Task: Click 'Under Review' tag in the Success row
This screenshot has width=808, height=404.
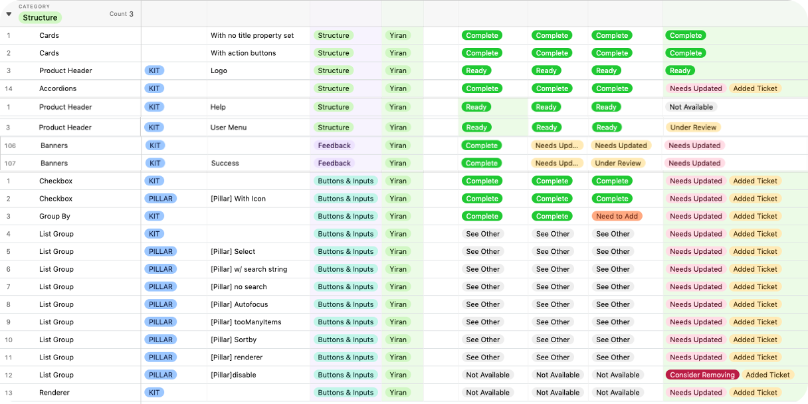Action: click(618, 163)
